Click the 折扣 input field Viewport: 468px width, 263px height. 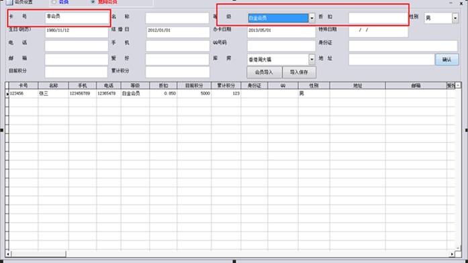coord(378,18)
